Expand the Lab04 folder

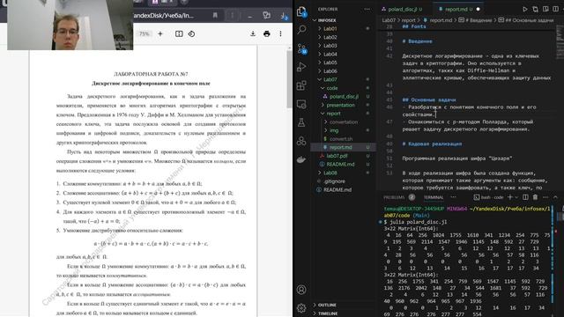point(330,54)
